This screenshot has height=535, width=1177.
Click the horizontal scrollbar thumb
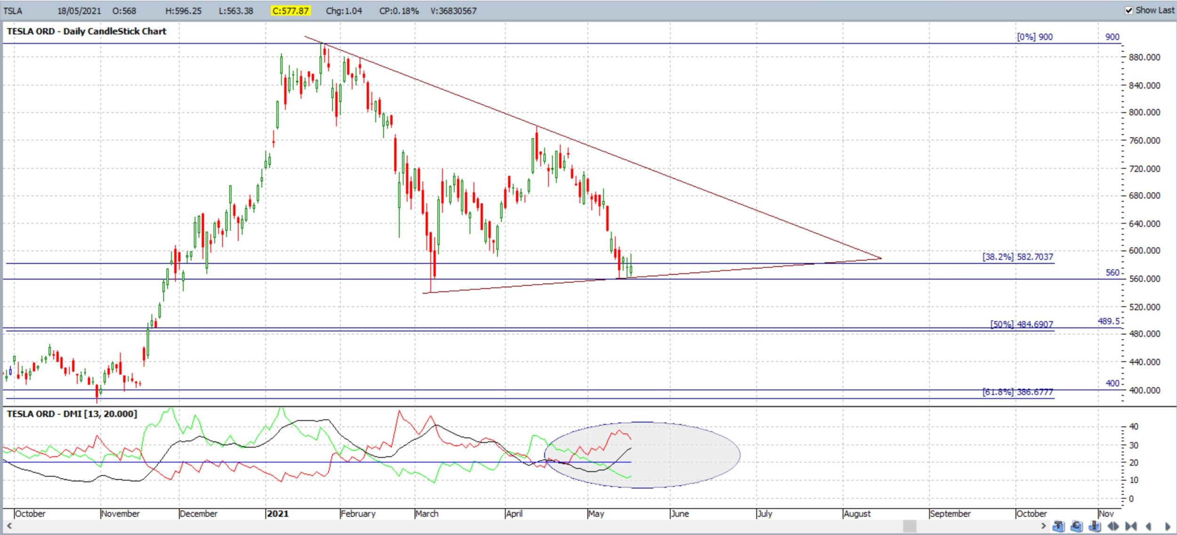pyautogui.click(x=910, y=526)
